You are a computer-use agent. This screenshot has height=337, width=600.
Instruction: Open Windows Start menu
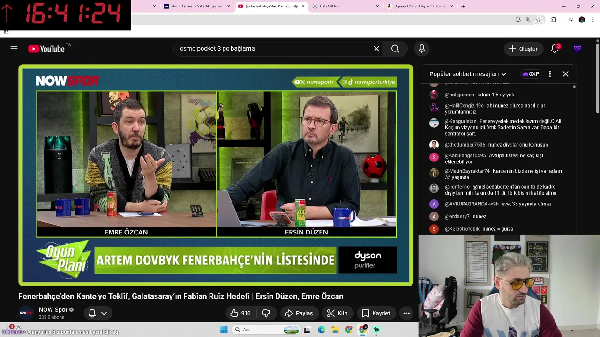[224, 330]
